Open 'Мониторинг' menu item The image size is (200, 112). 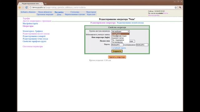[91, 12]
